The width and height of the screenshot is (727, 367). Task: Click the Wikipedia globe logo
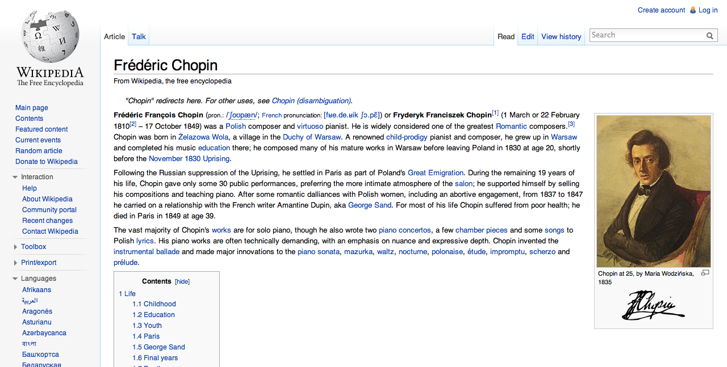pos(50,37)
